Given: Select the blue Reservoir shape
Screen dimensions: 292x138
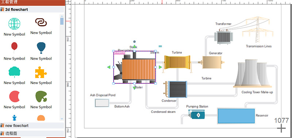Looking at the screenshot, I should click(x=236, y=116).
